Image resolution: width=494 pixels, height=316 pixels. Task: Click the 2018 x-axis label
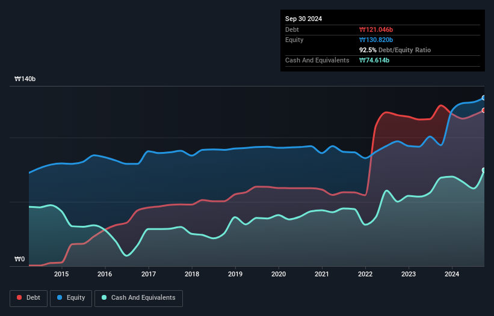click(x=192, y=274)
